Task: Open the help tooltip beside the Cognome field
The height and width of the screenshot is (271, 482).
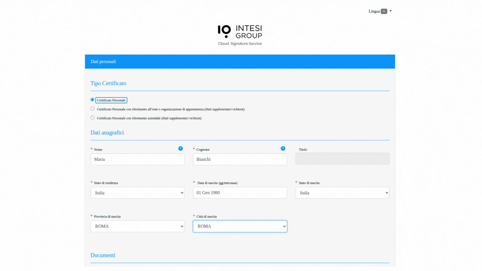Action: click(283, 149)
